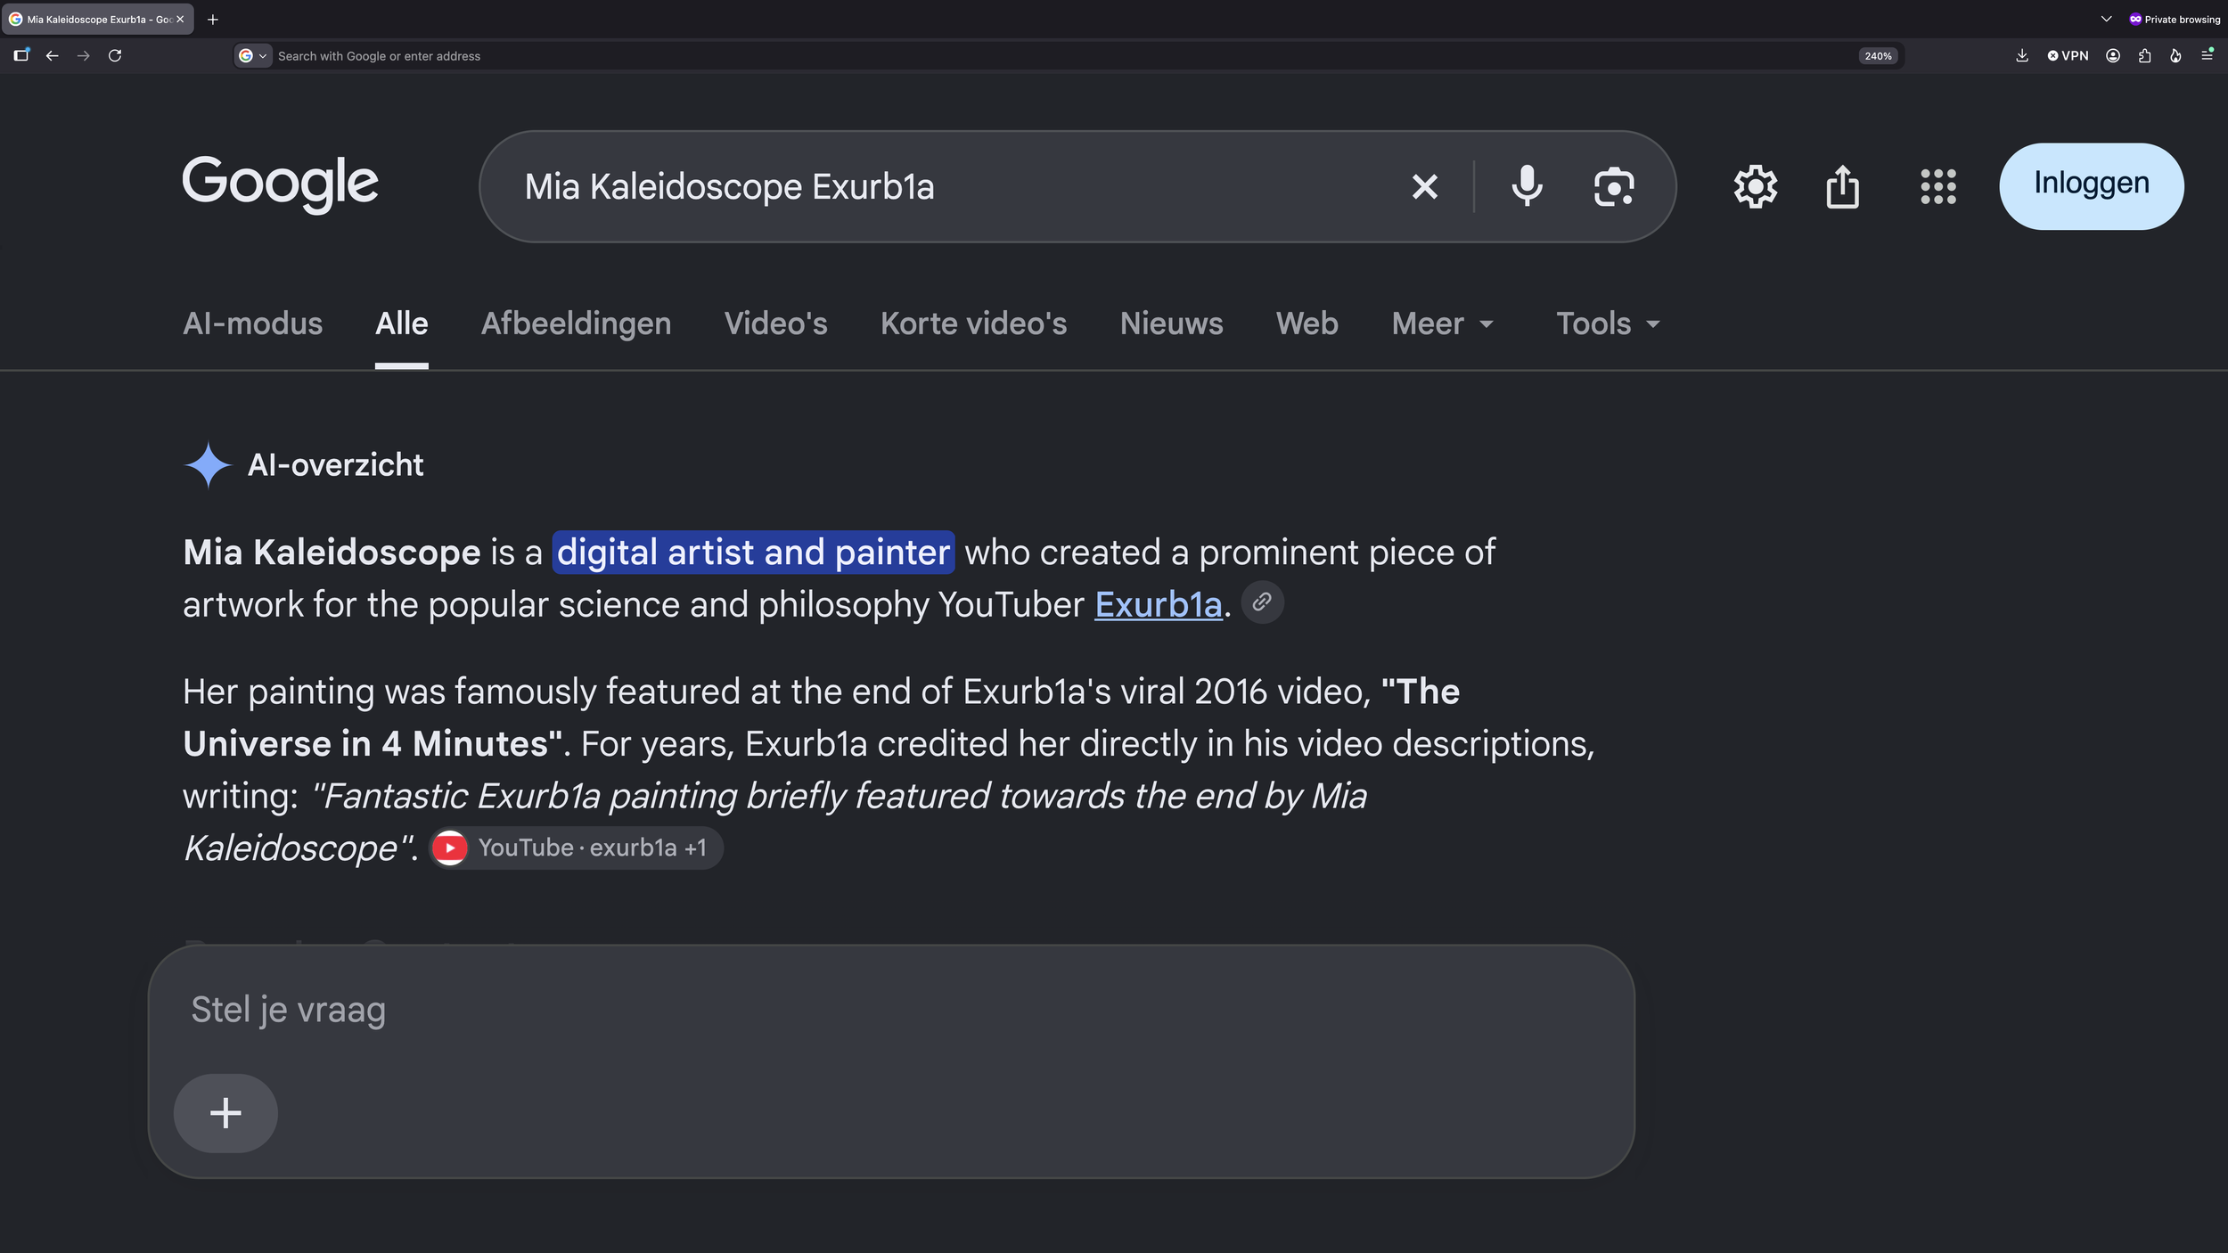Open the Nieuws tab
Viewport: 2228px width, 1253px height.
(x=1171, y=323)
